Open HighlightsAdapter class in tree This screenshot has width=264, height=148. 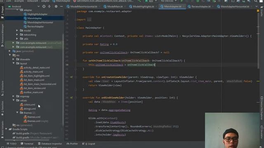click(35, 14)
